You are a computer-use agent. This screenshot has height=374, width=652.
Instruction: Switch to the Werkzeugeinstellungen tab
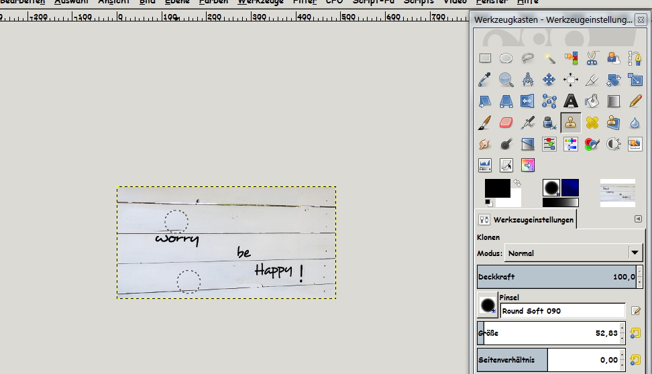pyautogui.click(x=527, y=220)
